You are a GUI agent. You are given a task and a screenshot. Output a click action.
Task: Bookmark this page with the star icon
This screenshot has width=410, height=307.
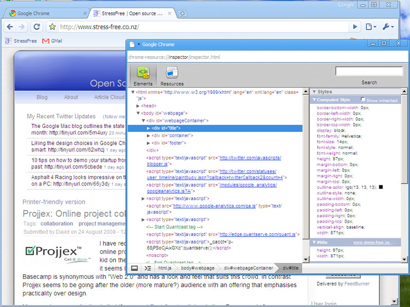52,27
